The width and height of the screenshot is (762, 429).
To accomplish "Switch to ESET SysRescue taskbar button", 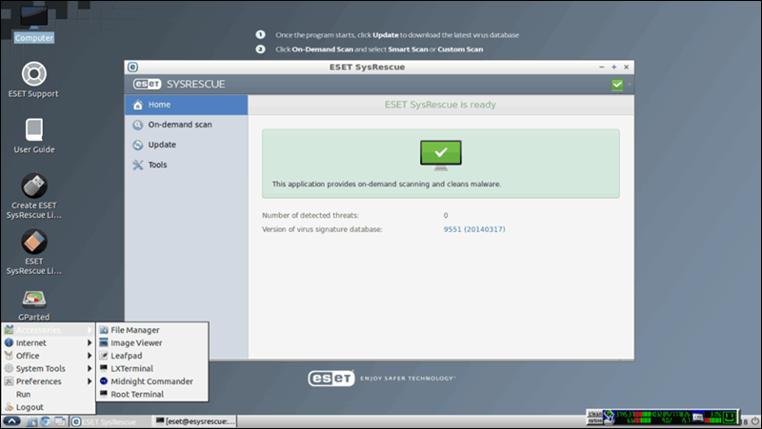I will [110, 421].
